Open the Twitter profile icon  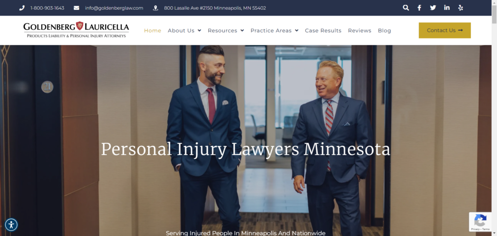(433, 8)
